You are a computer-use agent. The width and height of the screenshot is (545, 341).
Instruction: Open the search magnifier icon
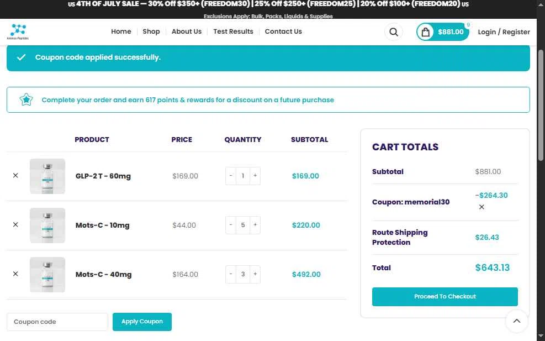394,32
